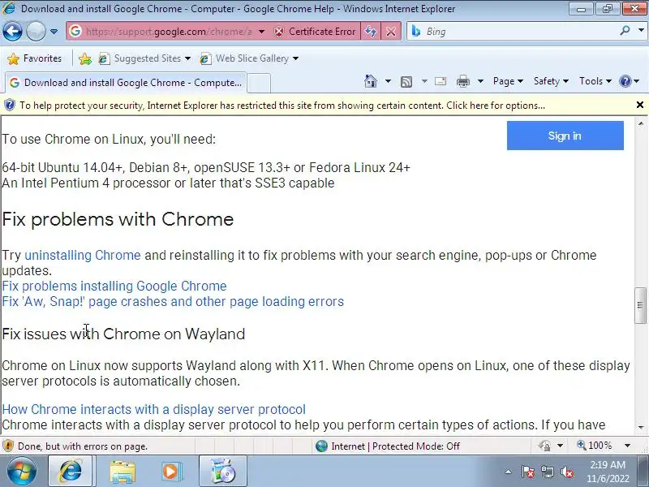Image resolution: width=649 pixels, height=487 pixels.
Task: Open the uninstalling Chrome link
Action: (x=83, y=255)
